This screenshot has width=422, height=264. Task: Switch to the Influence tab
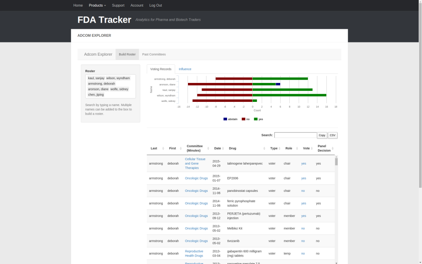coord(185,69)
